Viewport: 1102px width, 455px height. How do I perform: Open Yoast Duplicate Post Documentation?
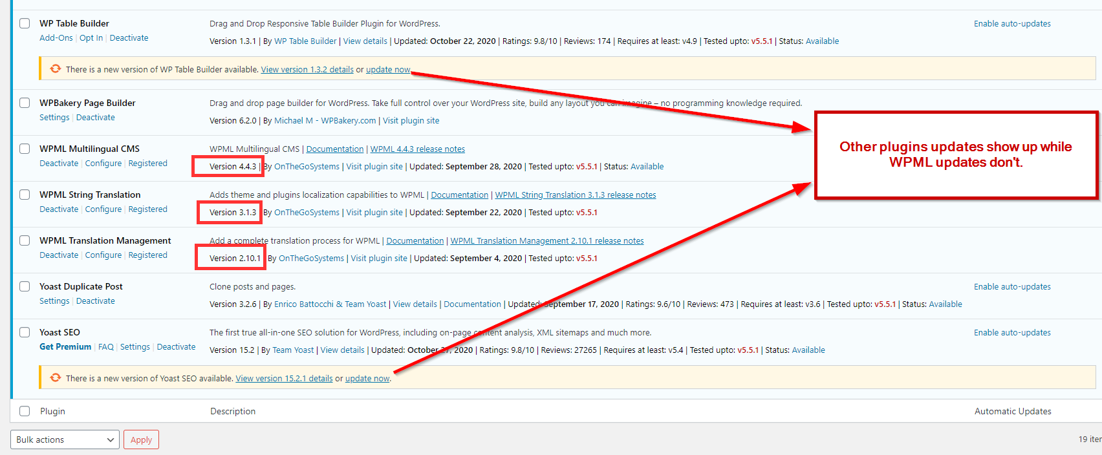tap(472, 304)
